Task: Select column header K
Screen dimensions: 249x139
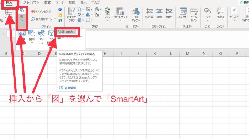Action: pos(155,54)
